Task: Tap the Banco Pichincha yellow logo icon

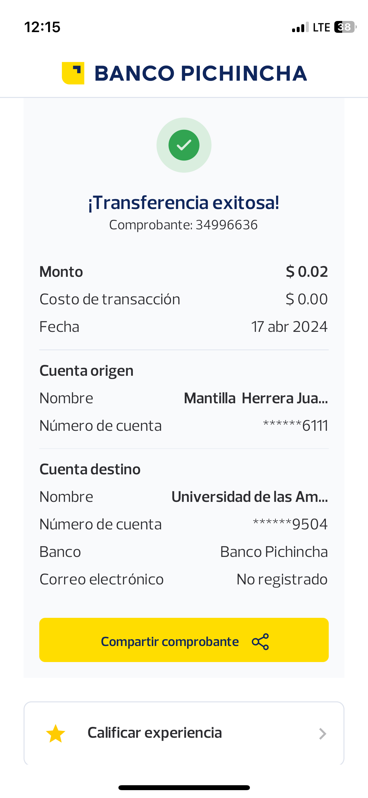Action: tap(73, 73)
